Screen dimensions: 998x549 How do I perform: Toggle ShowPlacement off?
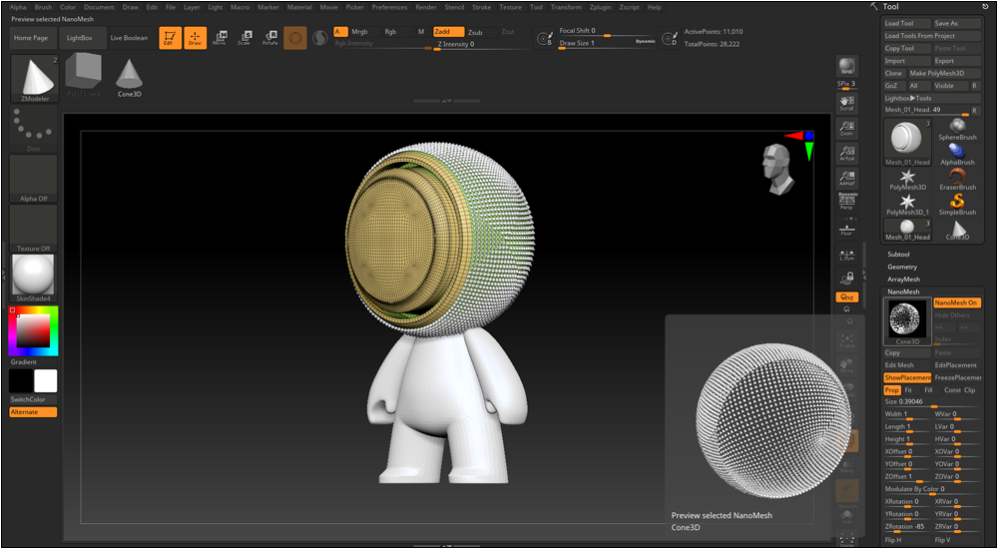(907, 378)
